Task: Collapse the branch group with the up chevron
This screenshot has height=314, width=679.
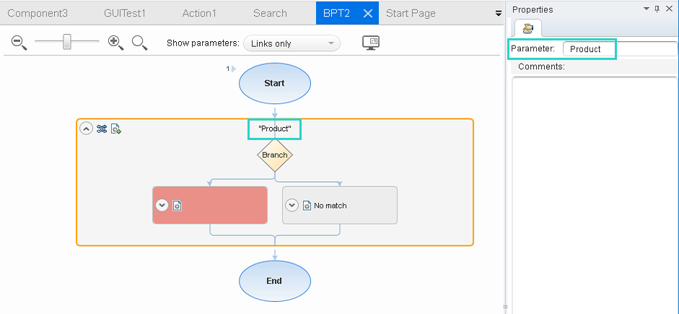Action: (x=86, y=129)
